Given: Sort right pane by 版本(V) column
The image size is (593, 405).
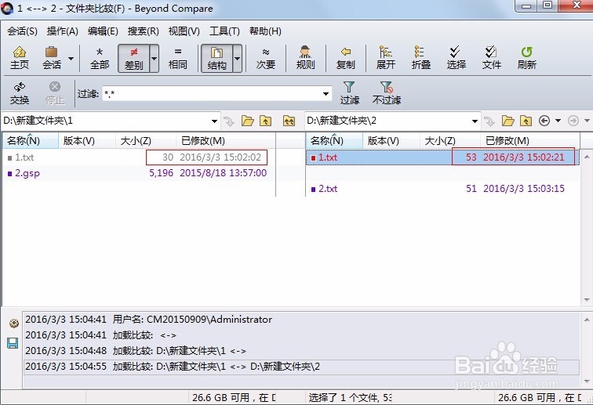Looking at the screenshot, I should coord(391,141).
